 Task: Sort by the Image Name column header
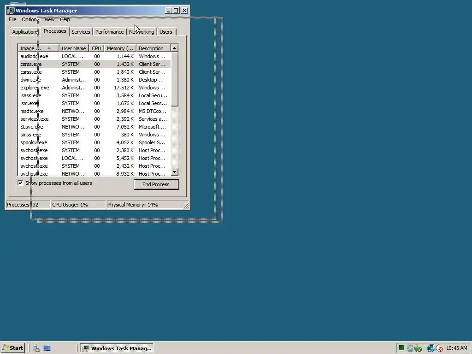point(38,48)
